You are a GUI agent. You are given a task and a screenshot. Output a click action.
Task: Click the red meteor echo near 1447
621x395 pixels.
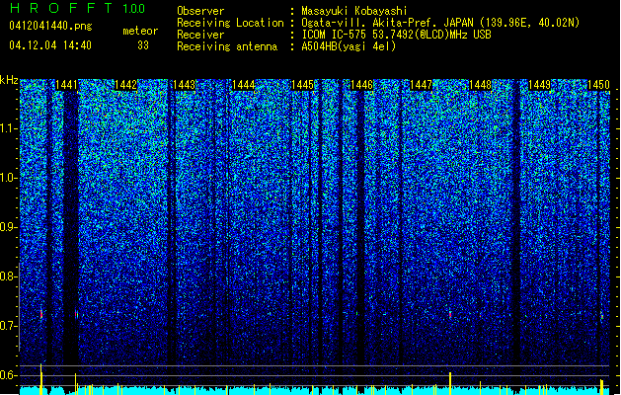[450, 314]
